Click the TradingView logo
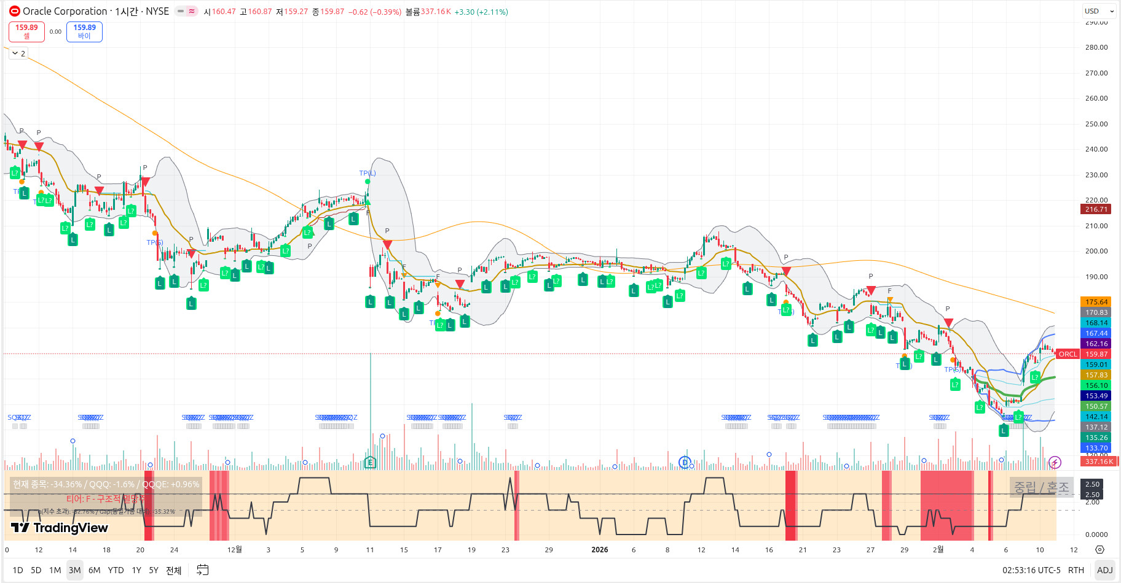This screenshot has height=583, width=1121. 60,528
